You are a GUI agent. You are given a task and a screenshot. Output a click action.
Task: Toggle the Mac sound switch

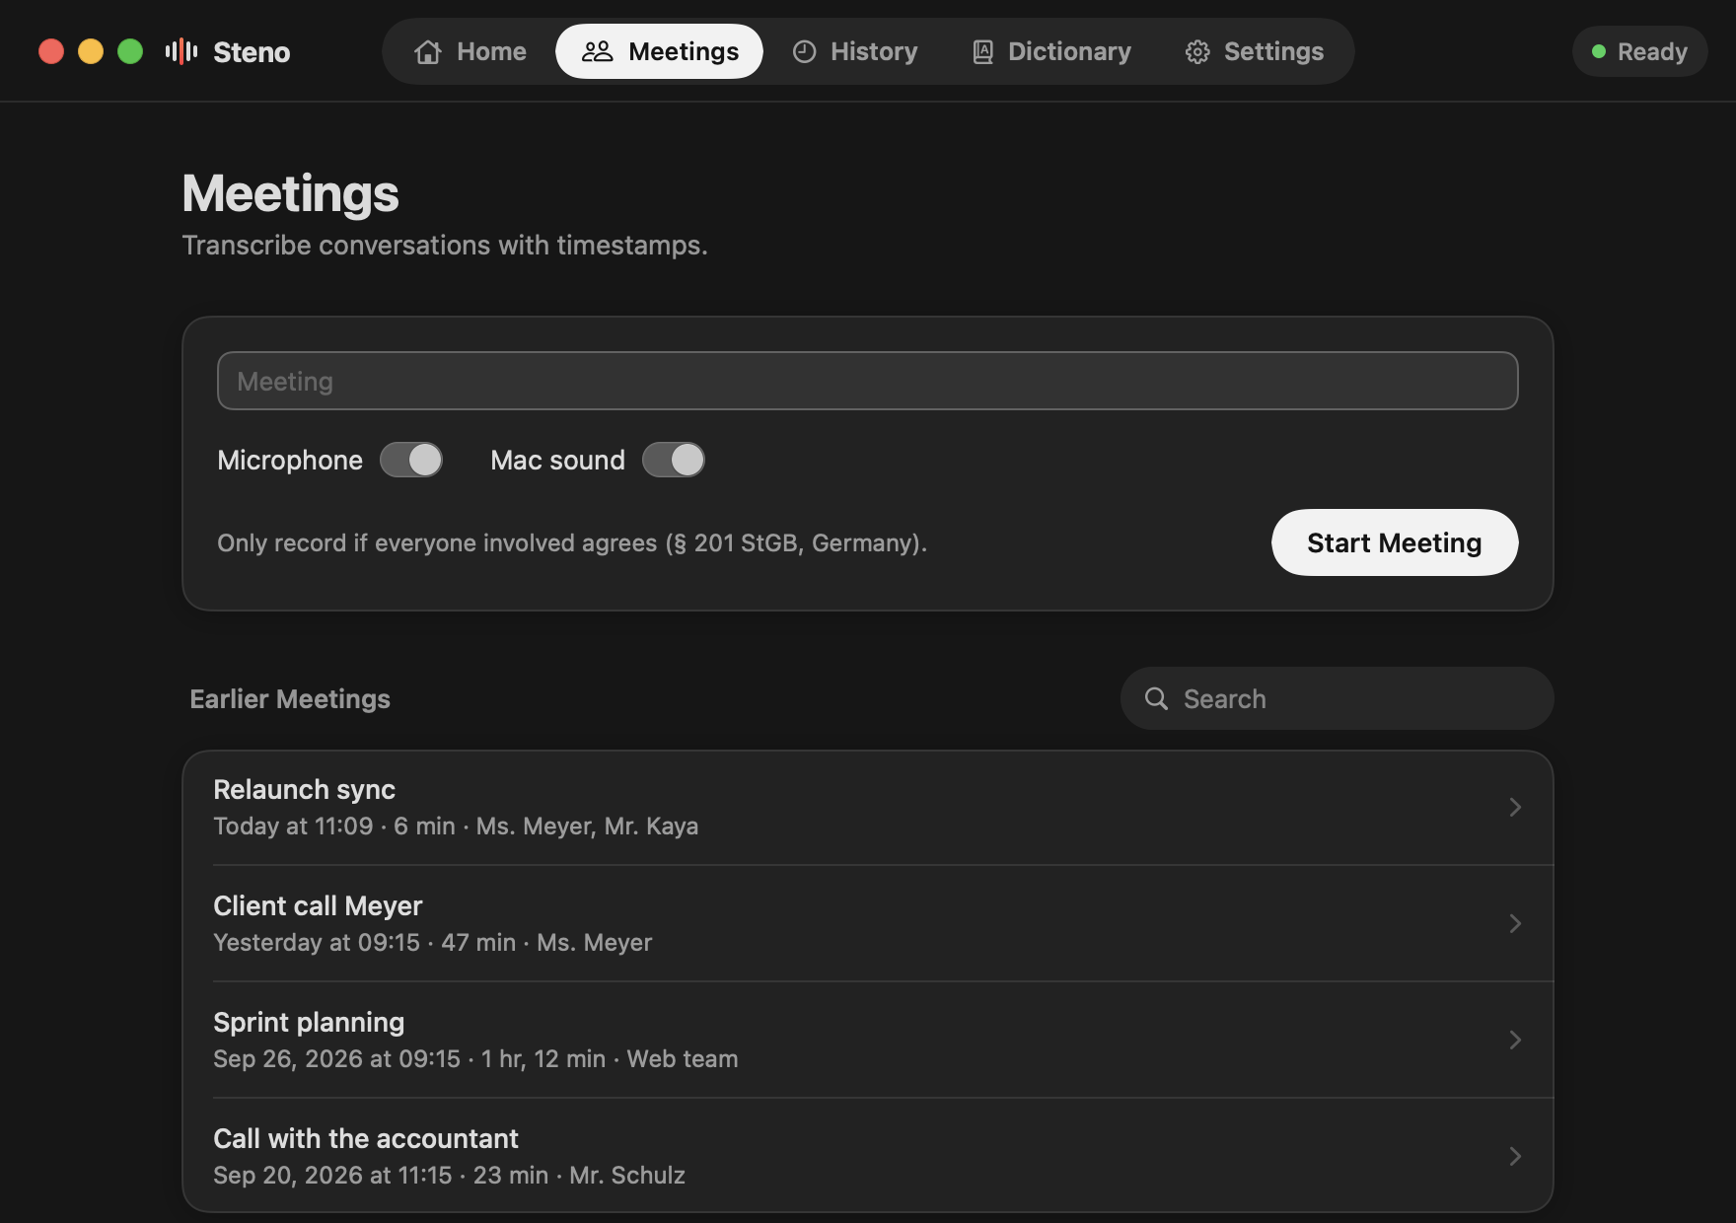[674, 460]
